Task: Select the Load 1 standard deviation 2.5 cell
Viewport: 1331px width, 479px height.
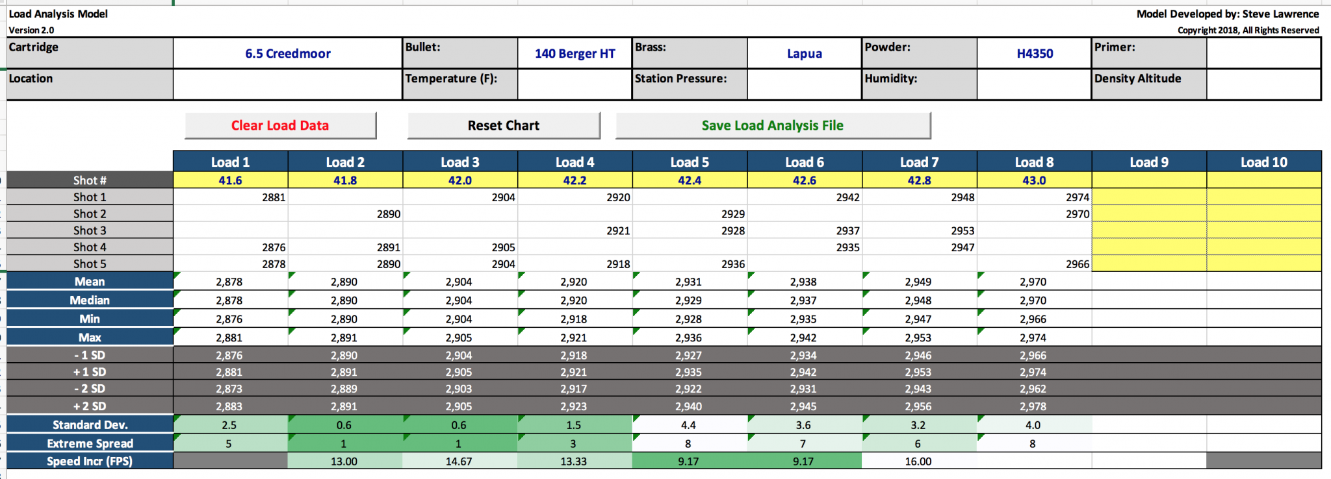Action: coord(231,424)
